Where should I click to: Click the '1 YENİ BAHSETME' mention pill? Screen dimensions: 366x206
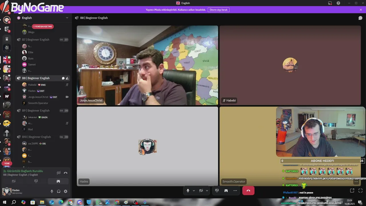point(43,26)
